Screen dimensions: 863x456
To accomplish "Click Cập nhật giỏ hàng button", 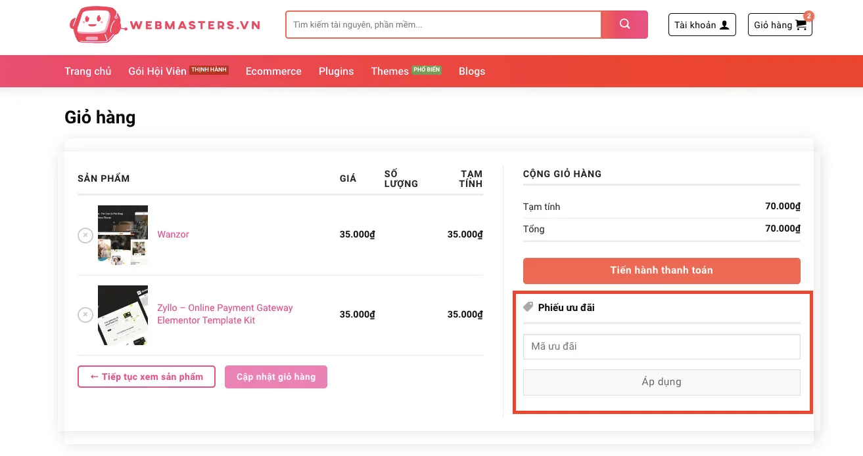I will (x=276, y=377).
